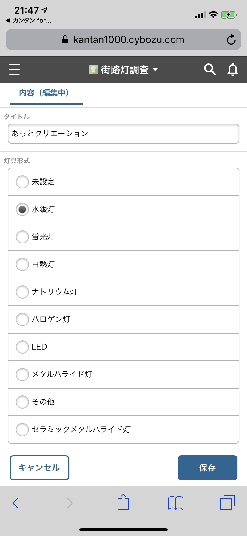This screenshot has width=247, height=536.
Task: Tap the lightbulb app icon
Action: pos(93,69)
